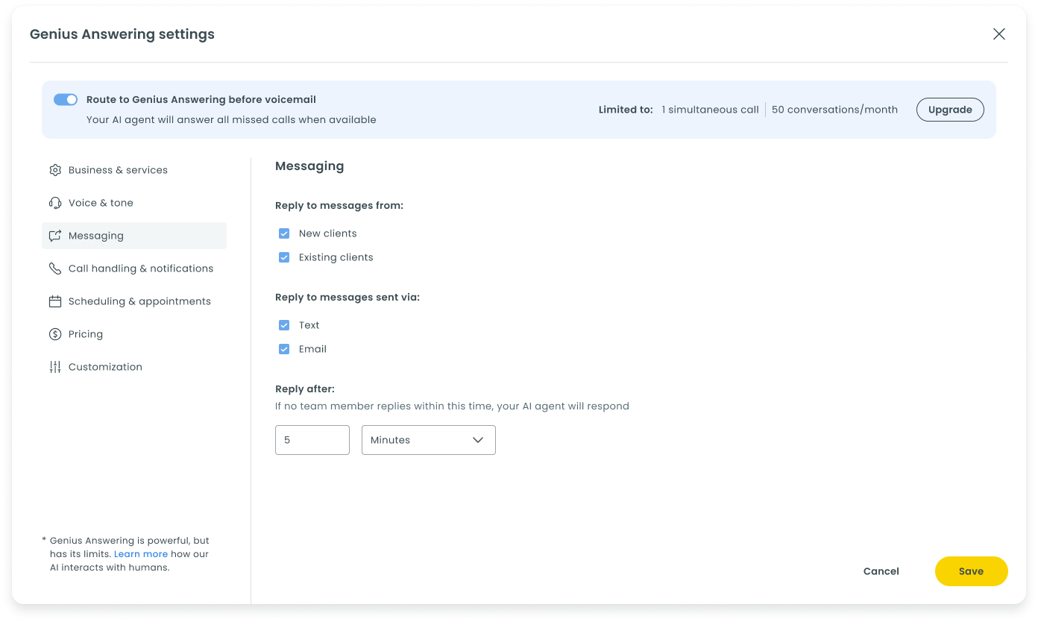Click the Customization sliders icon
This screenshot has height=622, width=1038.
(55, 367)
